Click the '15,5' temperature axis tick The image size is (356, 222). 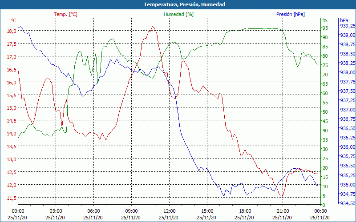click(12, 95)
